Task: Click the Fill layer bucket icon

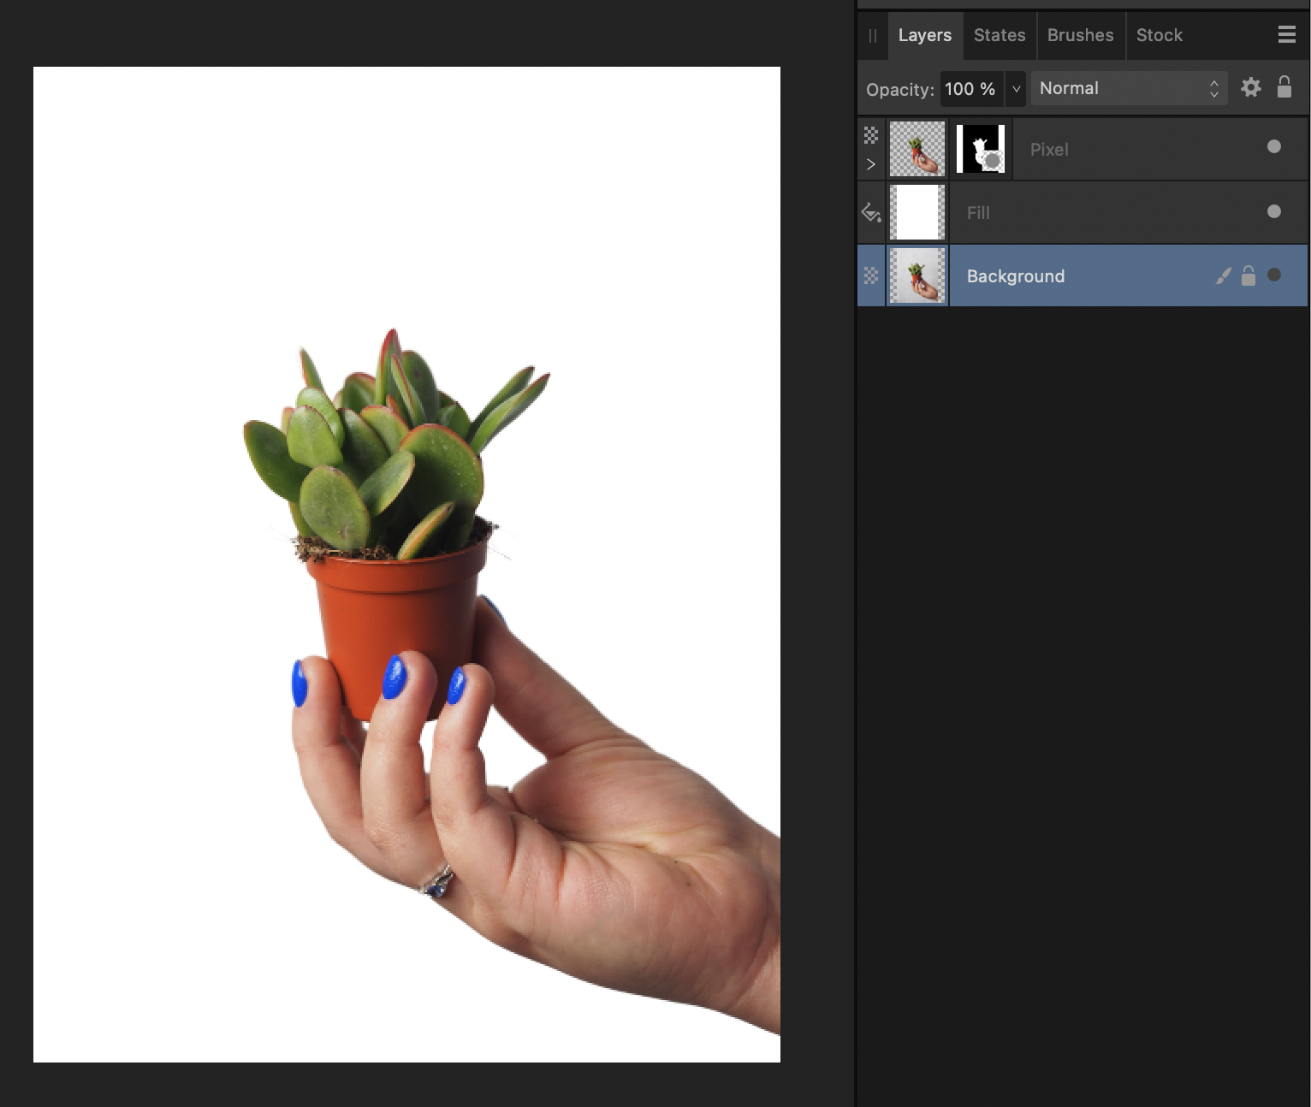Action: coord(871,212)
